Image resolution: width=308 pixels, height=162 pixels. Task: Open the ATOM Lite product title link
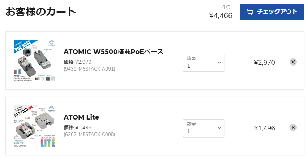(81, 117)
